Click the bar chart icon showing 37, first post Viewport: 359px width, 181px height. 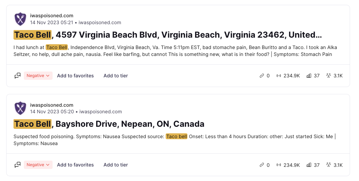click(309, 76)
